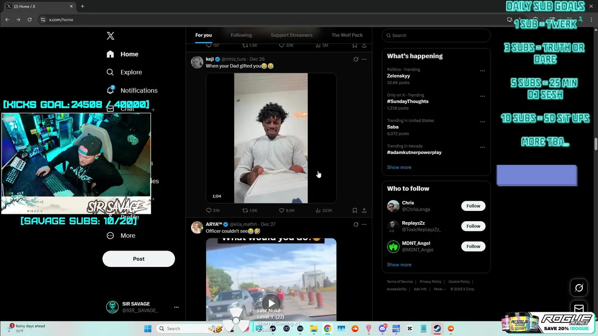
Task: Switch to For you tab
Action: click(204, 35)
